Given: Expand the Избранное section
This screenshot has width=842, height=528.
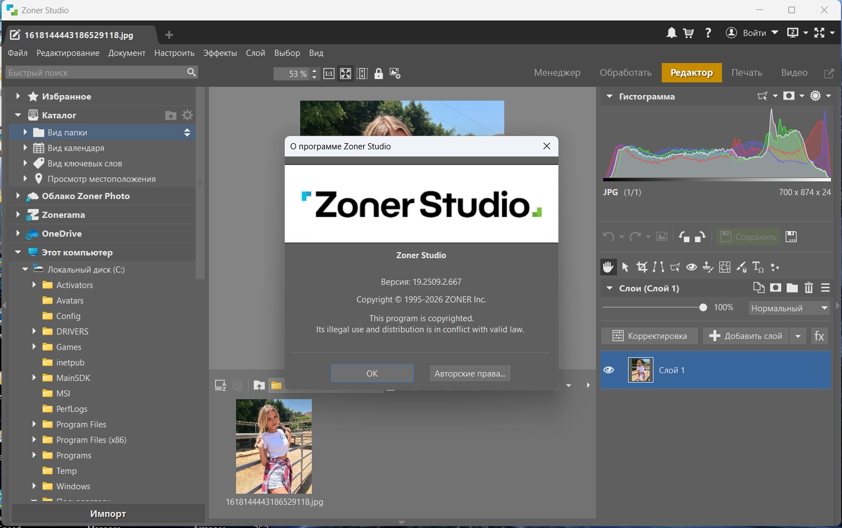Looking at the screenshot, I should (x=18, y=96).
